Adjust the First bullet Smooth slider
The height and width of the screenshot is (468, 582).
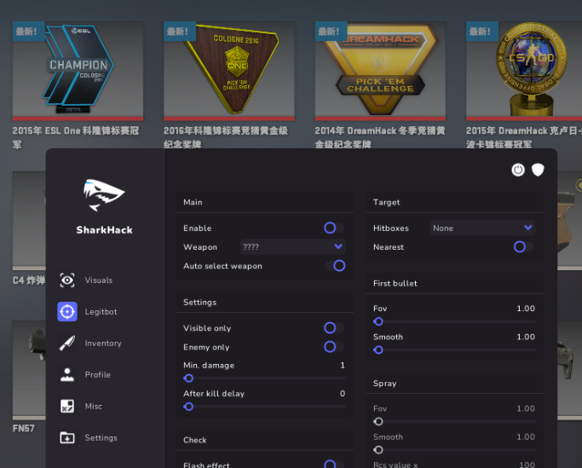454,350
